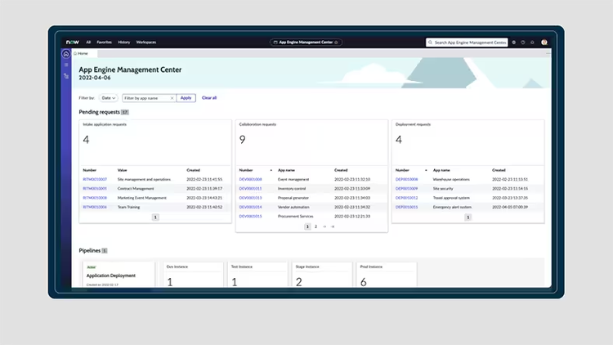The height and width of the screenshot is (345, 613).
Task: Open the help icon in top bar
Action: tap(523, 43)
